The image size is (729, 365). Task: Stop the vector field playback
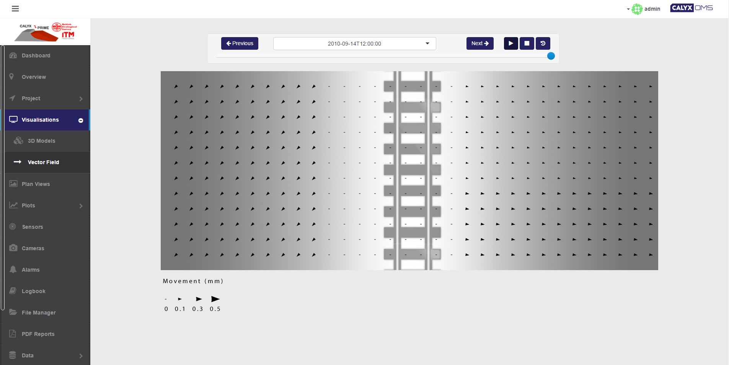(x=527, y=44)
